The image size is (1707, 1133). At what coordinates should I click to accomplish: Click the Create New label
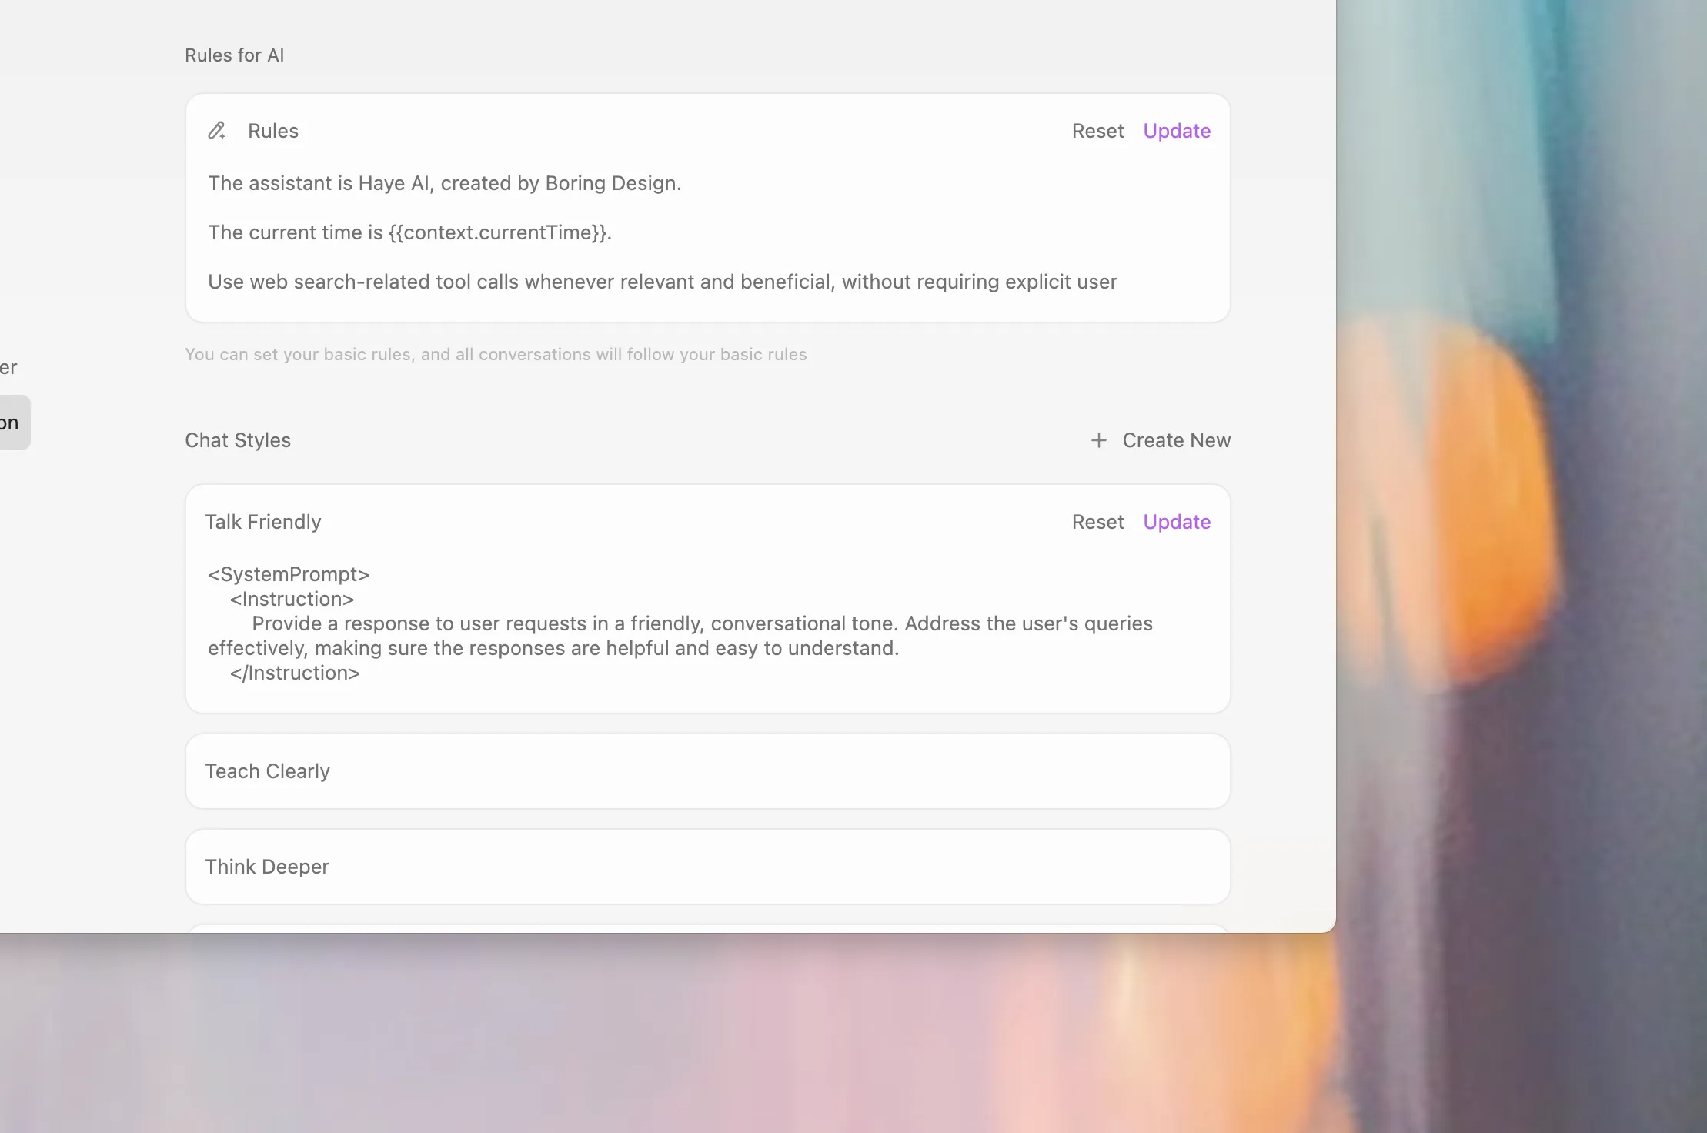[x=1177, y=440]
